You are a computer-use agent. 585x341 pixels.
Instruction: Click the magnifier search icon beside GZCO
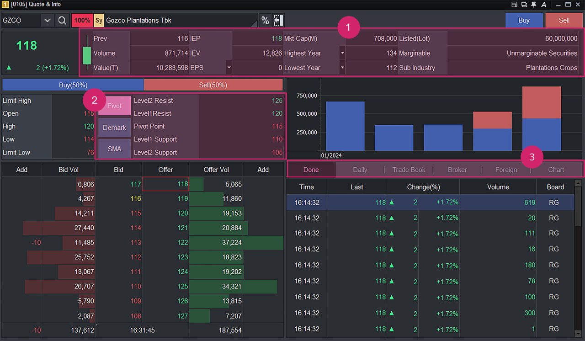click(62, 21)
